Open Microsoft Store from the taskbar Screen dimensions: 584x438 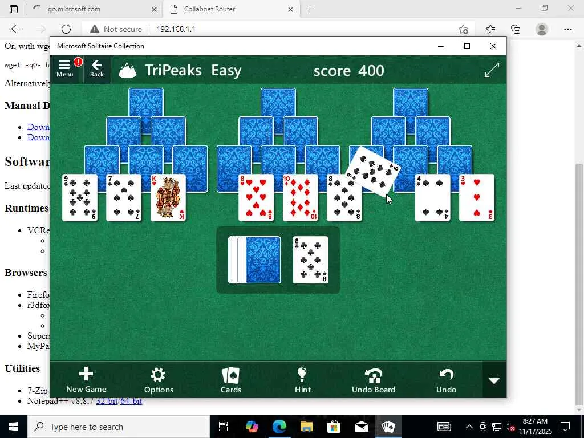tap(334, 427)
